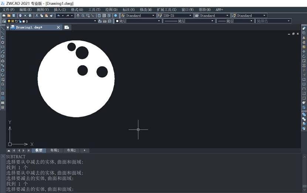The width and height of the screenshot is (307, 193).
Task: Choose the Revision Cloud tool
Action: pos(3,61)
